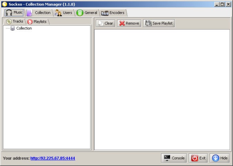Exit the Sockso application

[198, 158]
